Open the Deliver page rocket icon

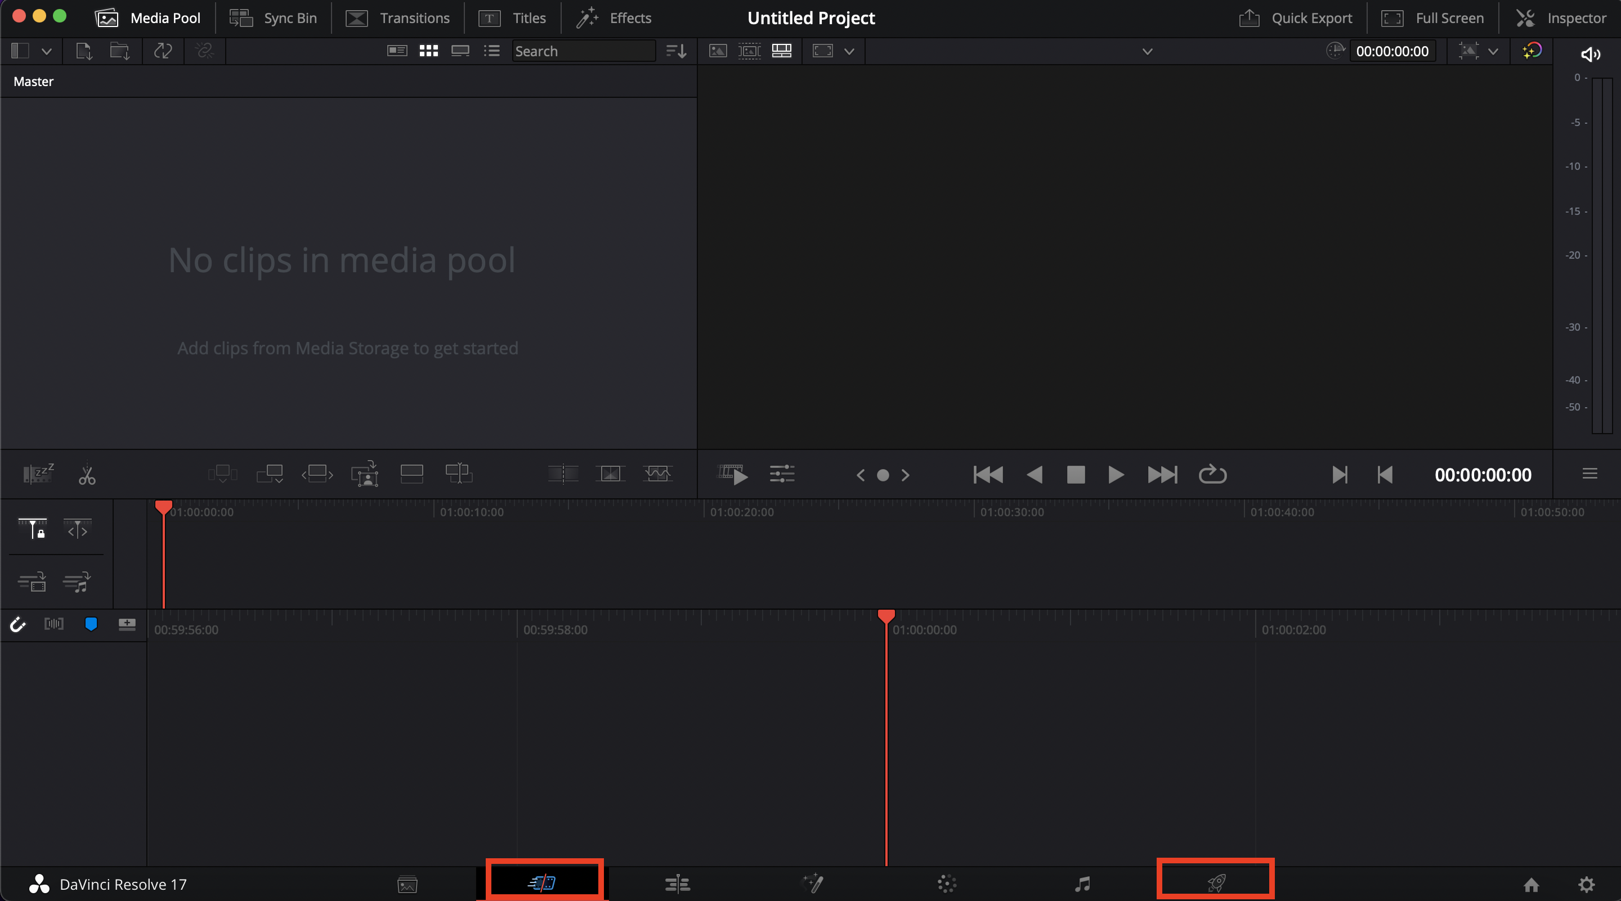pos(1216,883)
